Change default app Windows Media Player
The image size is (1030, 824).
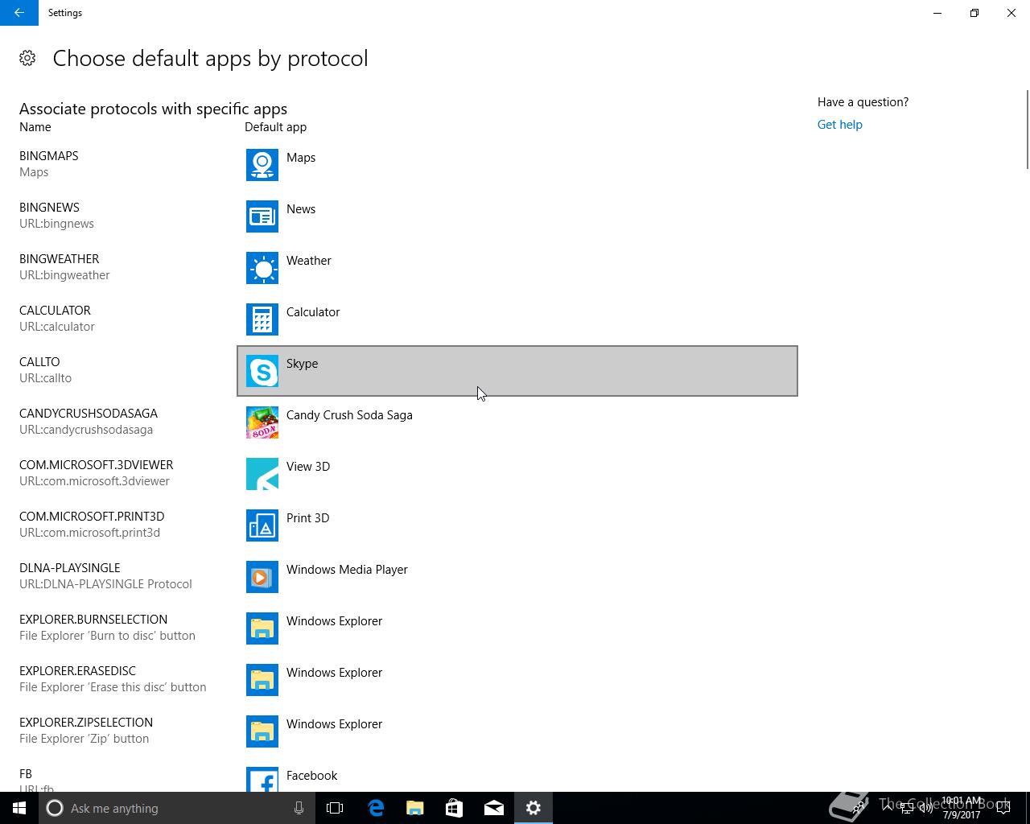pyautogui.click(x=517, y=577)
